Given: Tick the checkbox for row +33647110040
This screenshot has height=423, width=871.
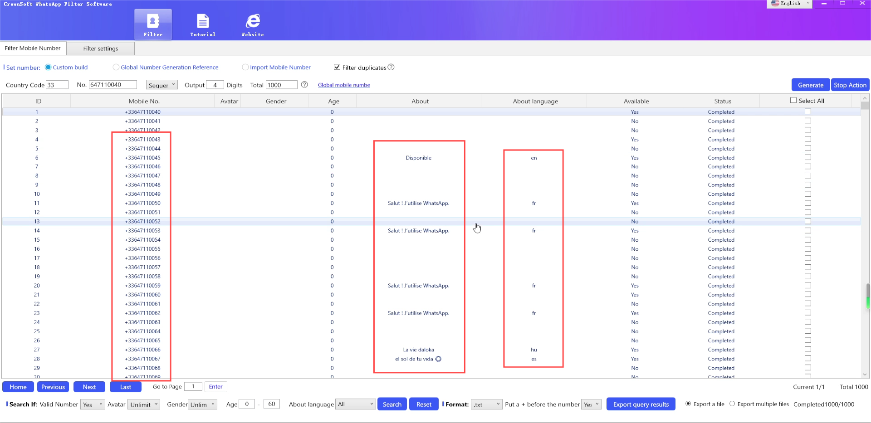Looking at the screenshot, I should 808,112.
